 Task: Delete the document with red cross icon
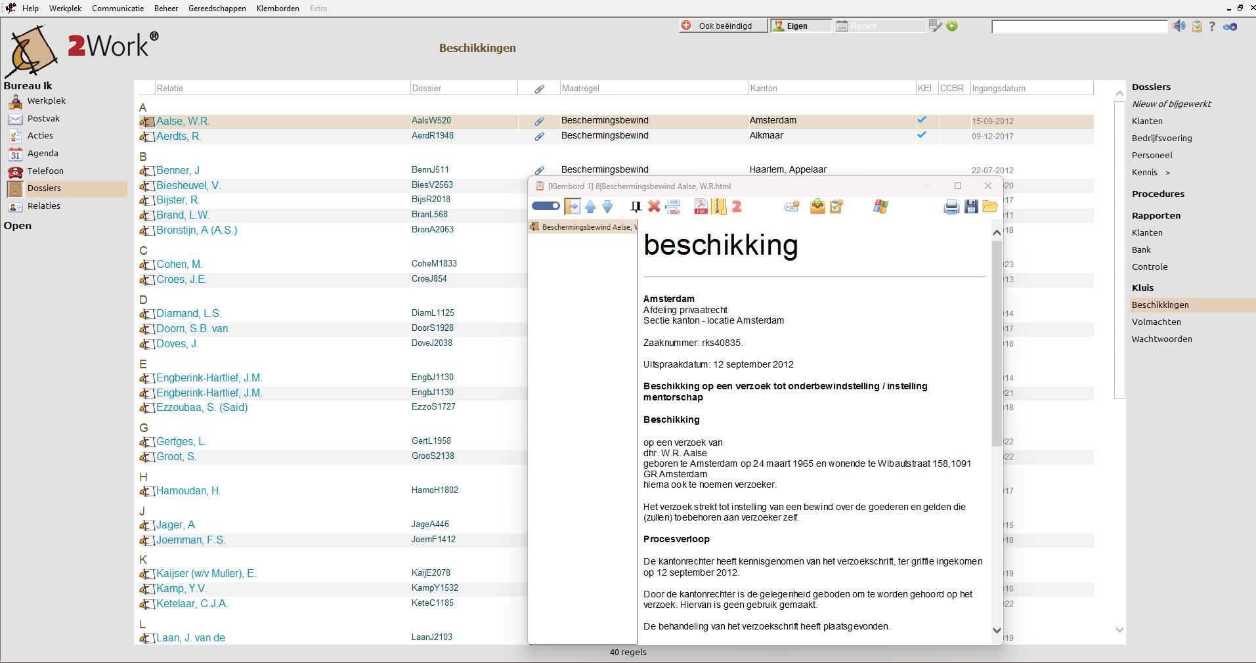(654, 206)
